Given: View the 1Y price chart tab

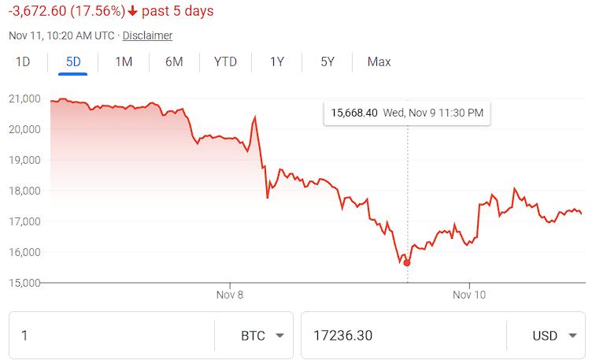Looking at the screenshot, I should [276, 62].
